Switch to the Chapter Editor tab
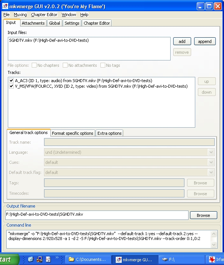 (97, 23)
